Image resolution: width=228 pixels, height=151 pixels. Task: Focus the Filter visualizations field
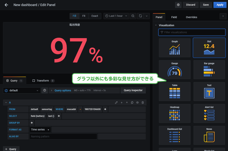[x=192, y=32]
